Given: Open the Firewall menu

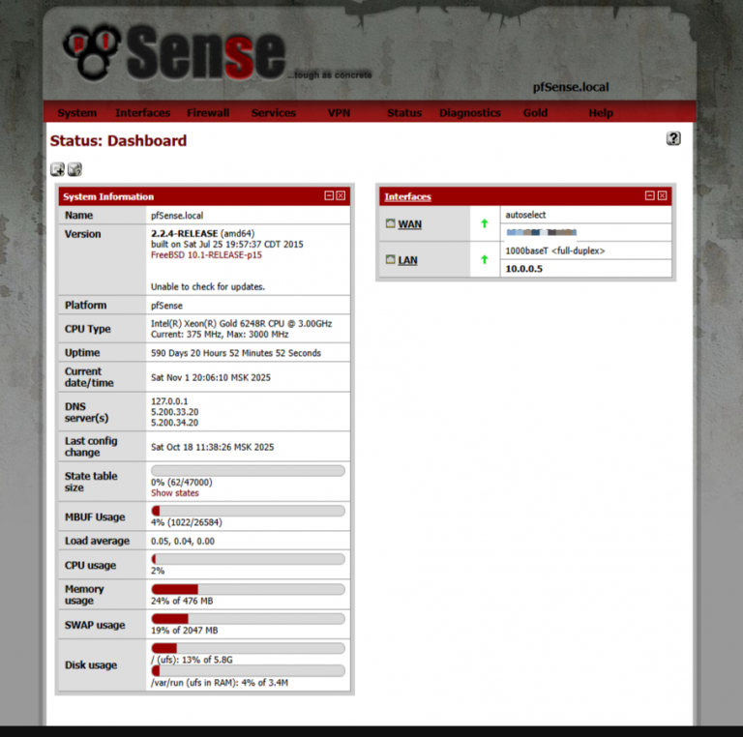Looking at the screenshot, I should 208,113.
